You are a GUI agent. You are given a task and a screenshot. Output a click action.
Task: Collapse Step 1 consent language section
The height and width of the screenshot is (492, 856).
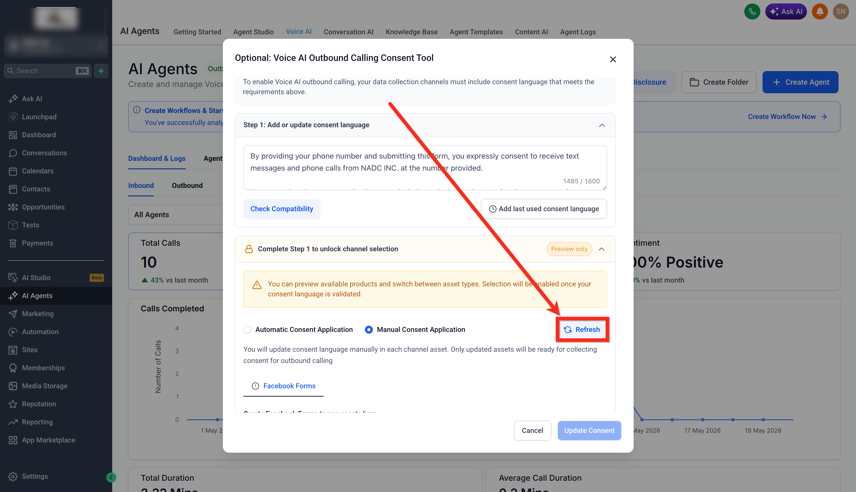602,125
